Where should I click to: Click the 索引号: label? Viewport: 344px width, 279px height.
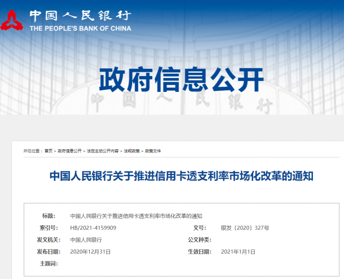[49, 228]
